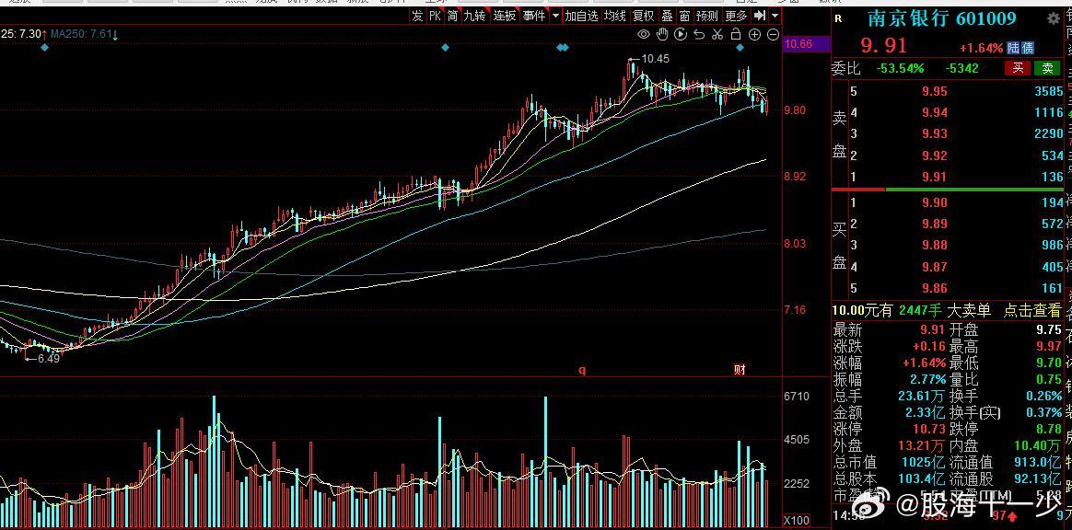Click the red 买 buy button
Screen dimensions: 1072x530
tap(1018, 67)
